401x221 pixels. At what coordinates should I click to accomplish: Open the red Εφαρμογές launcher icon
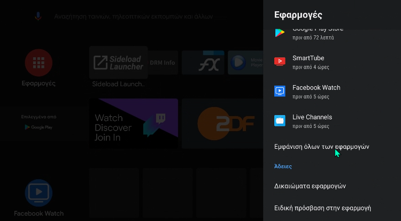click(38, 63)
